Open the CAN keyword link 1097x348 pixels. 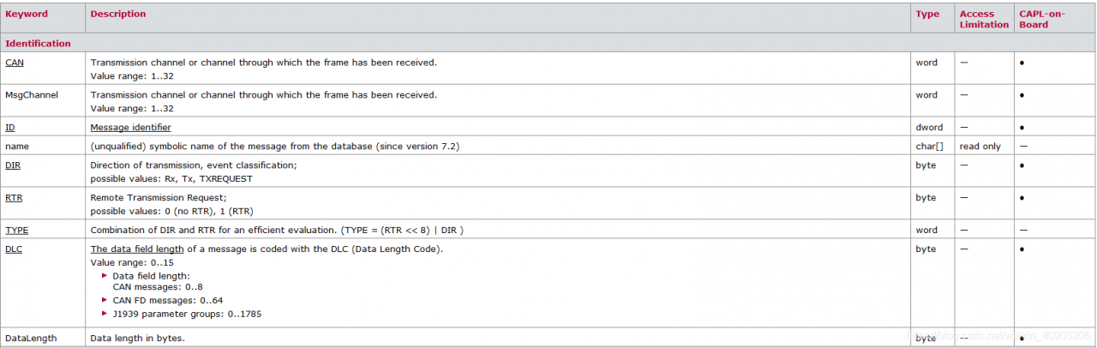click(x=15, y=63)
